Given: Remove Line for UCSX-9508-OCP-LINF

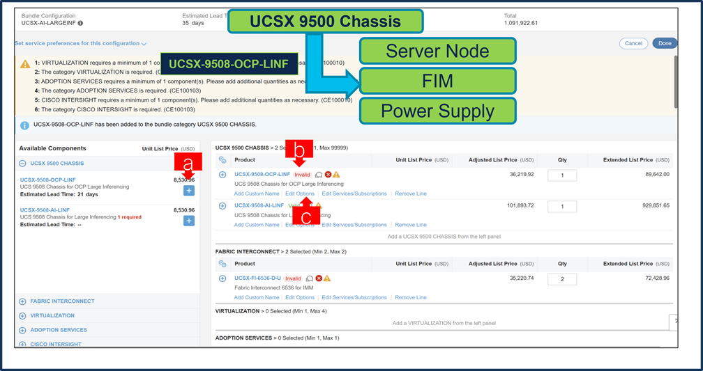Looking at the screenshot, I should click(x=411, y=194).
